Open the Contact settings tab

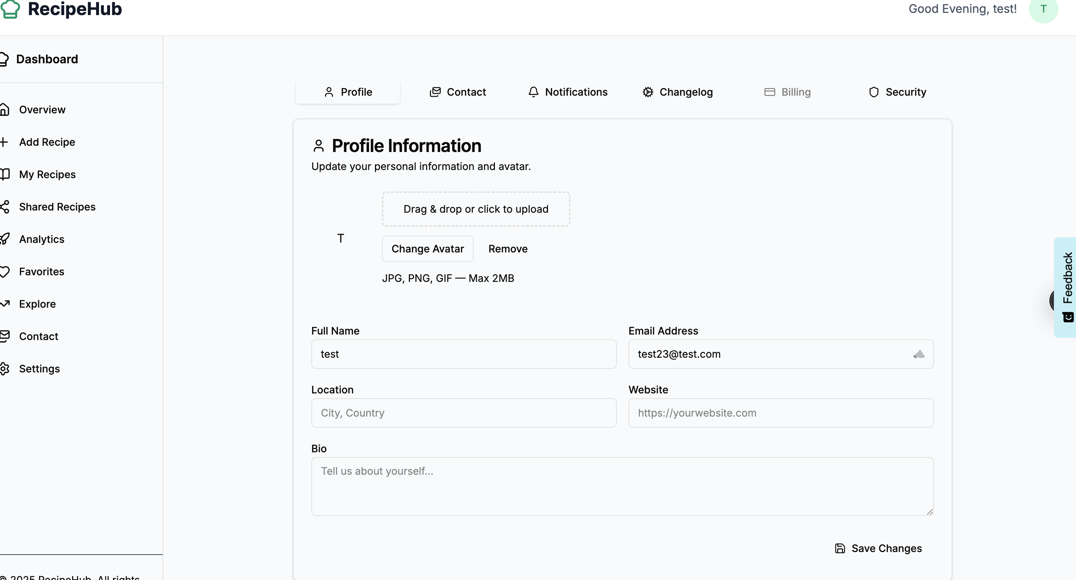click(x=458, y=92)
